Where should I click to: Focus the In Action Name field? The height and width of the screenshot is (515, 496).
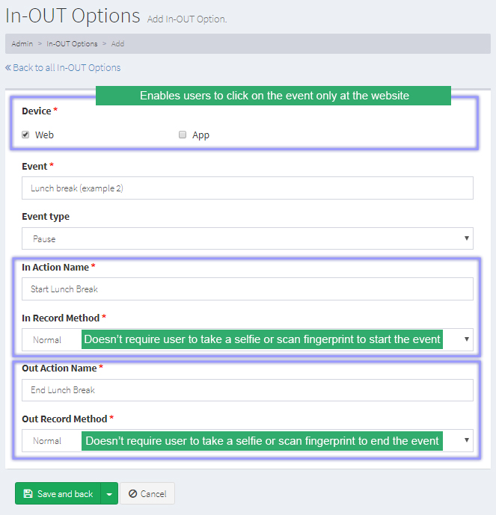point(247,289)
